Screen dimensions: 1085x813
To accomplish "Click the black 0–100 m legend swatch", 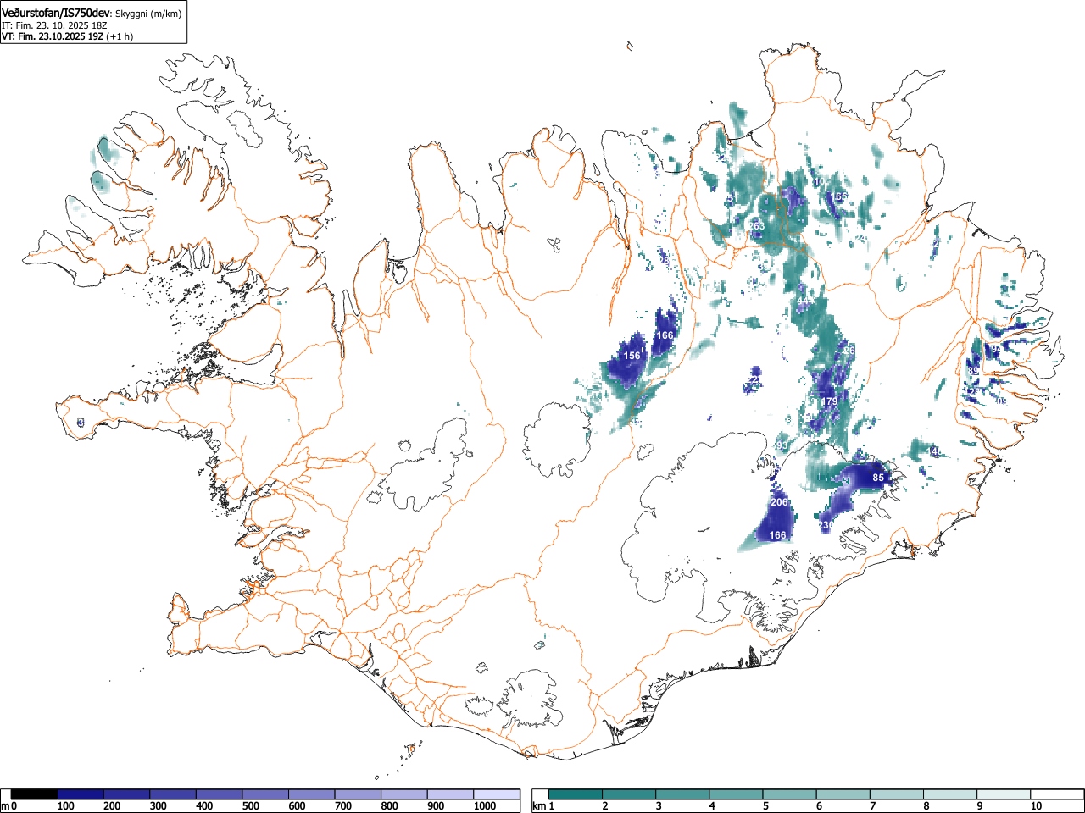I will [x=35, y=794].
